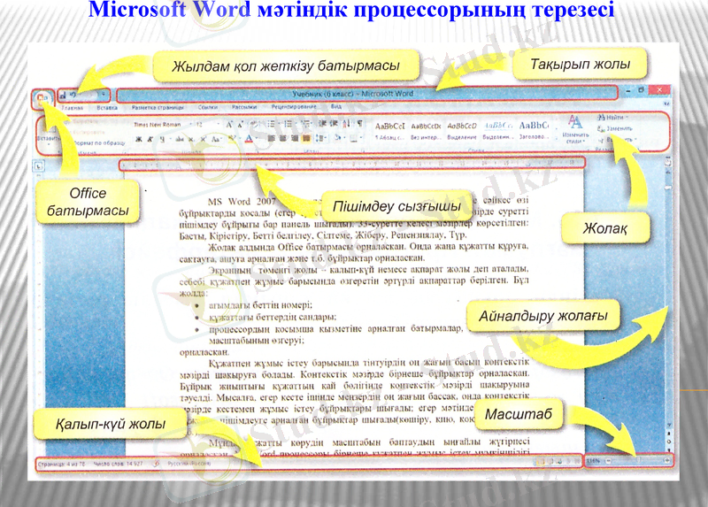Open the borders dropdown
708x507 pixels.
pyautogui.click(x=356, y=138)
